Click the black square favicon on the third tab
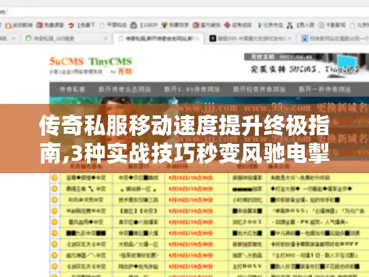Viewport: 369px width, 277px height. tap(213, 38)
